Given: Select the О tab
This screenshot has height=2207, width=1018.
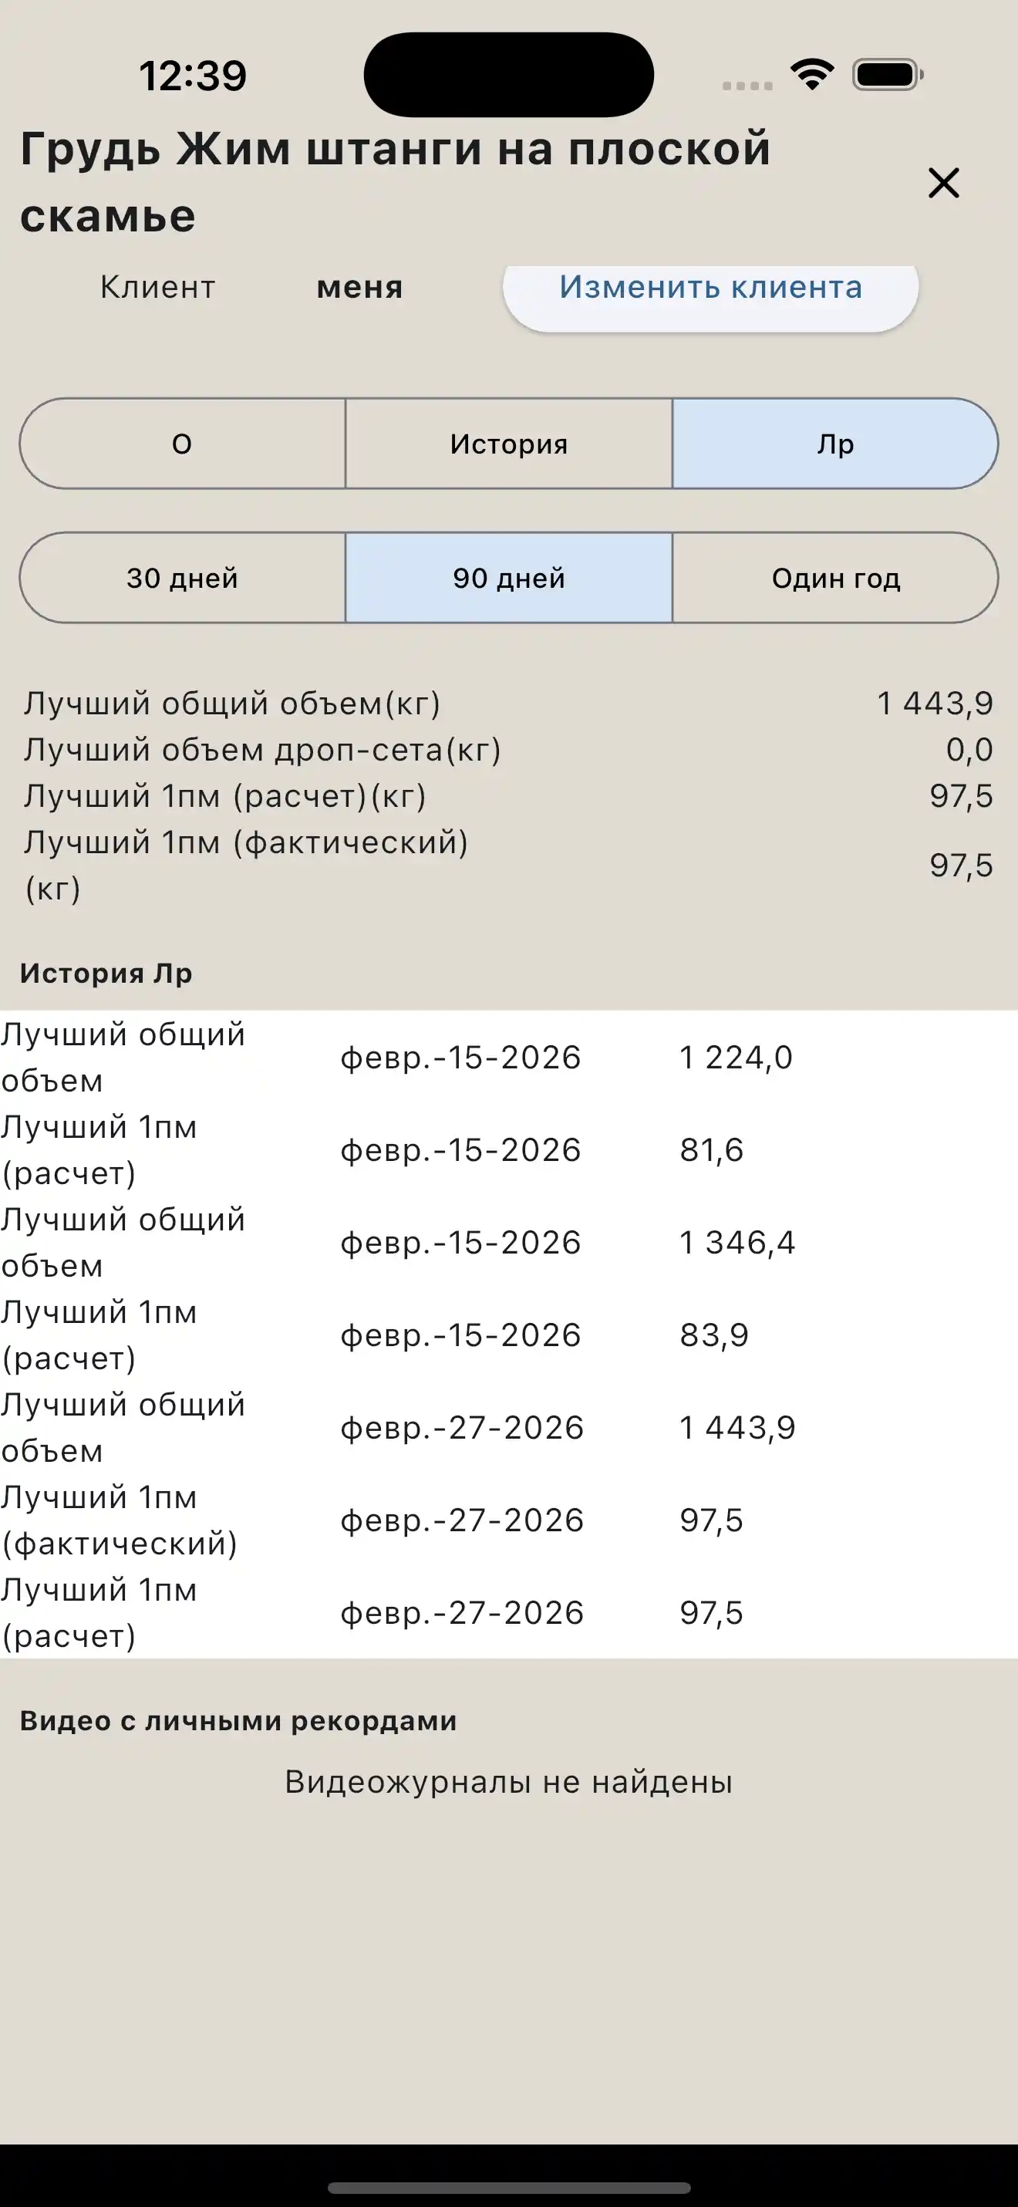Looking at the screenshot, I should tap(180, 444).
